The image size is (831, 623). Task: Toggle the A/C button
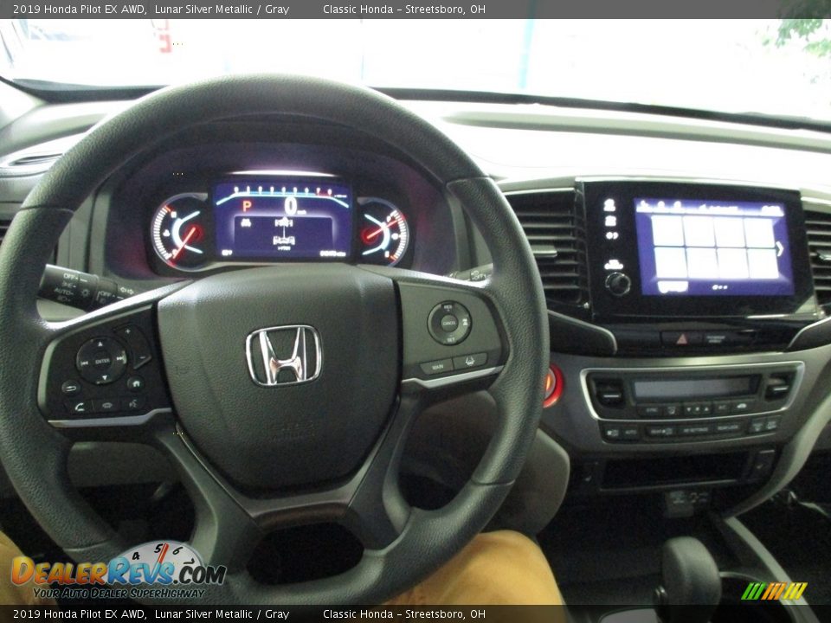[721, 407]
